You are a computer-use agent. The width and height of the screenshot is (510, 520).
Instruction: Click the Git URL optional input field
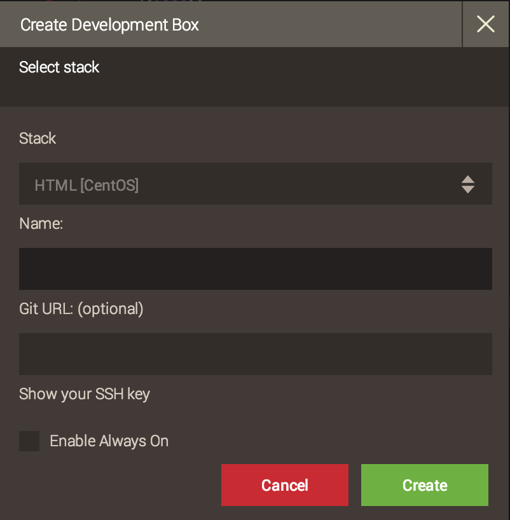tap(256, 354)
